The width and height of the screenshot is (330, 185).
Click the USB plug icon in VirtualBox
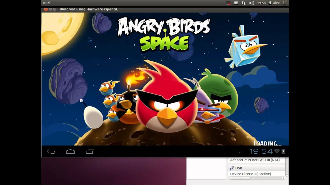232,168
